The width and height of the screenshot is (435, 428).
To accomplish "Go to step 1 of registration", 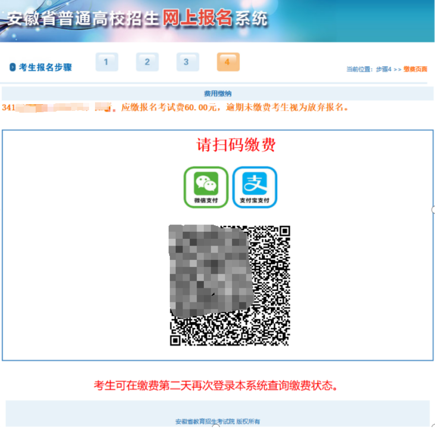I will coord(107,62).
